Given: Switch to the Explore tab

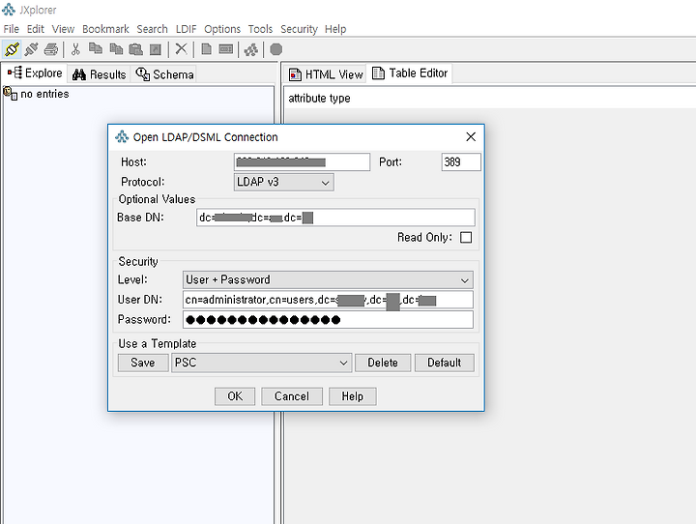Looking at the screenshot, I should coord(35,73).
